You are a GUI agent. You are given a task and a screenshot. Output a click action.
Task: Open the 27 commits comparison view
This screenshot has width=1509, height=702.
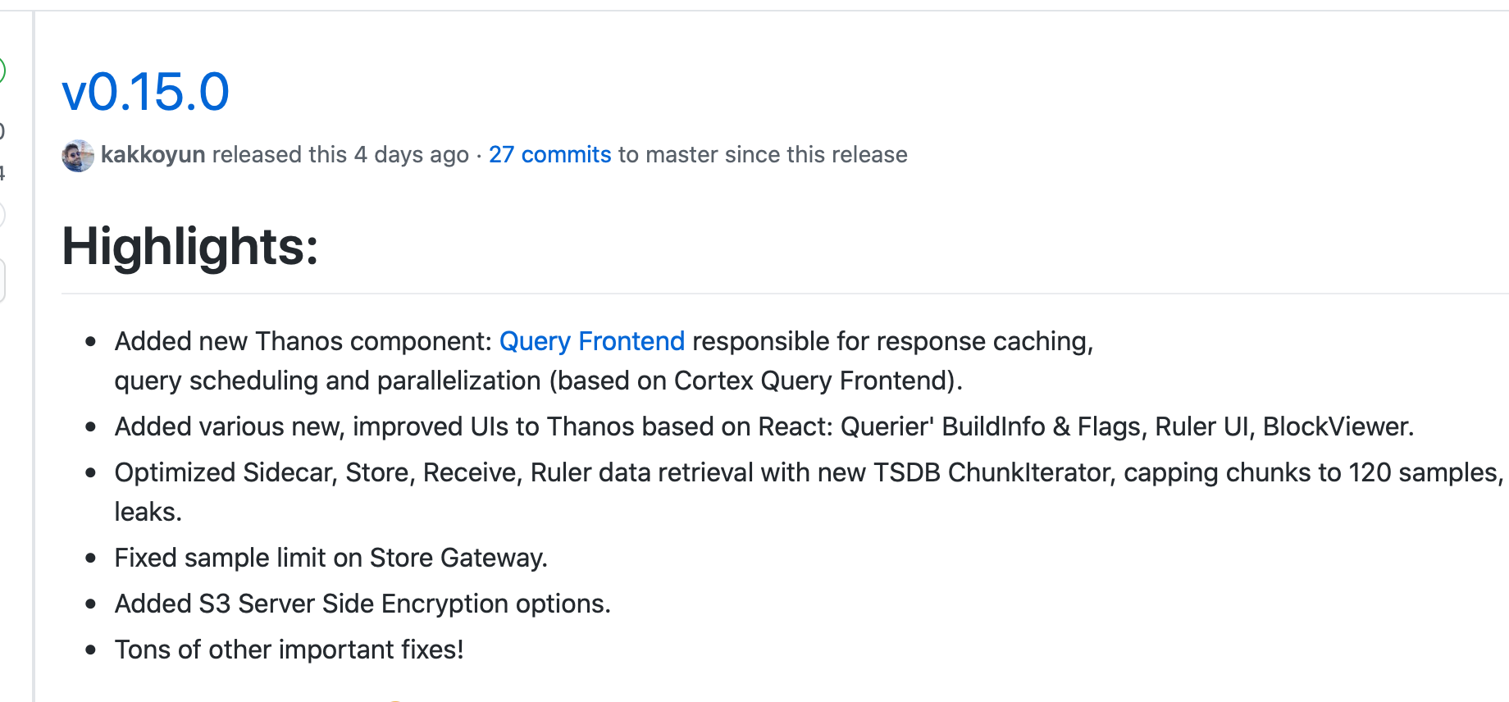point(549,154)
